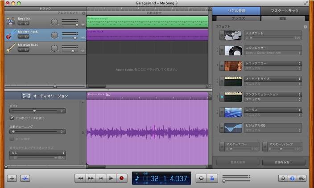Enable the ノイズゲート effect power toggle
Image resolution: width=314 pixels, height=188 pixels.
coord(222,35)
